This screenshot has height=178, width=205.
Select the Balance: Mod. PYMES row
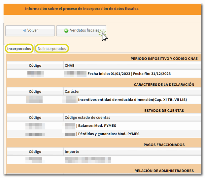pyautogui.click(x=97, y=125)
